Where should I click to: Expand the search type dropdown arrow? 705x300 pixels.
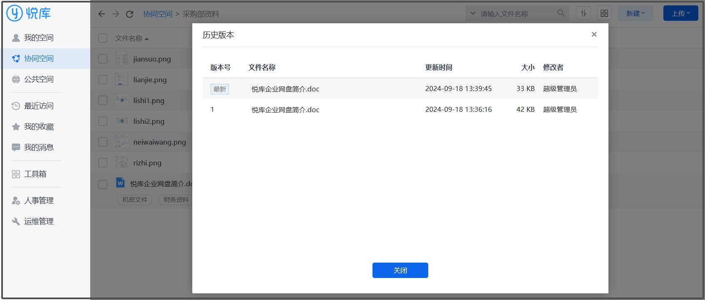tap(473, 13)
